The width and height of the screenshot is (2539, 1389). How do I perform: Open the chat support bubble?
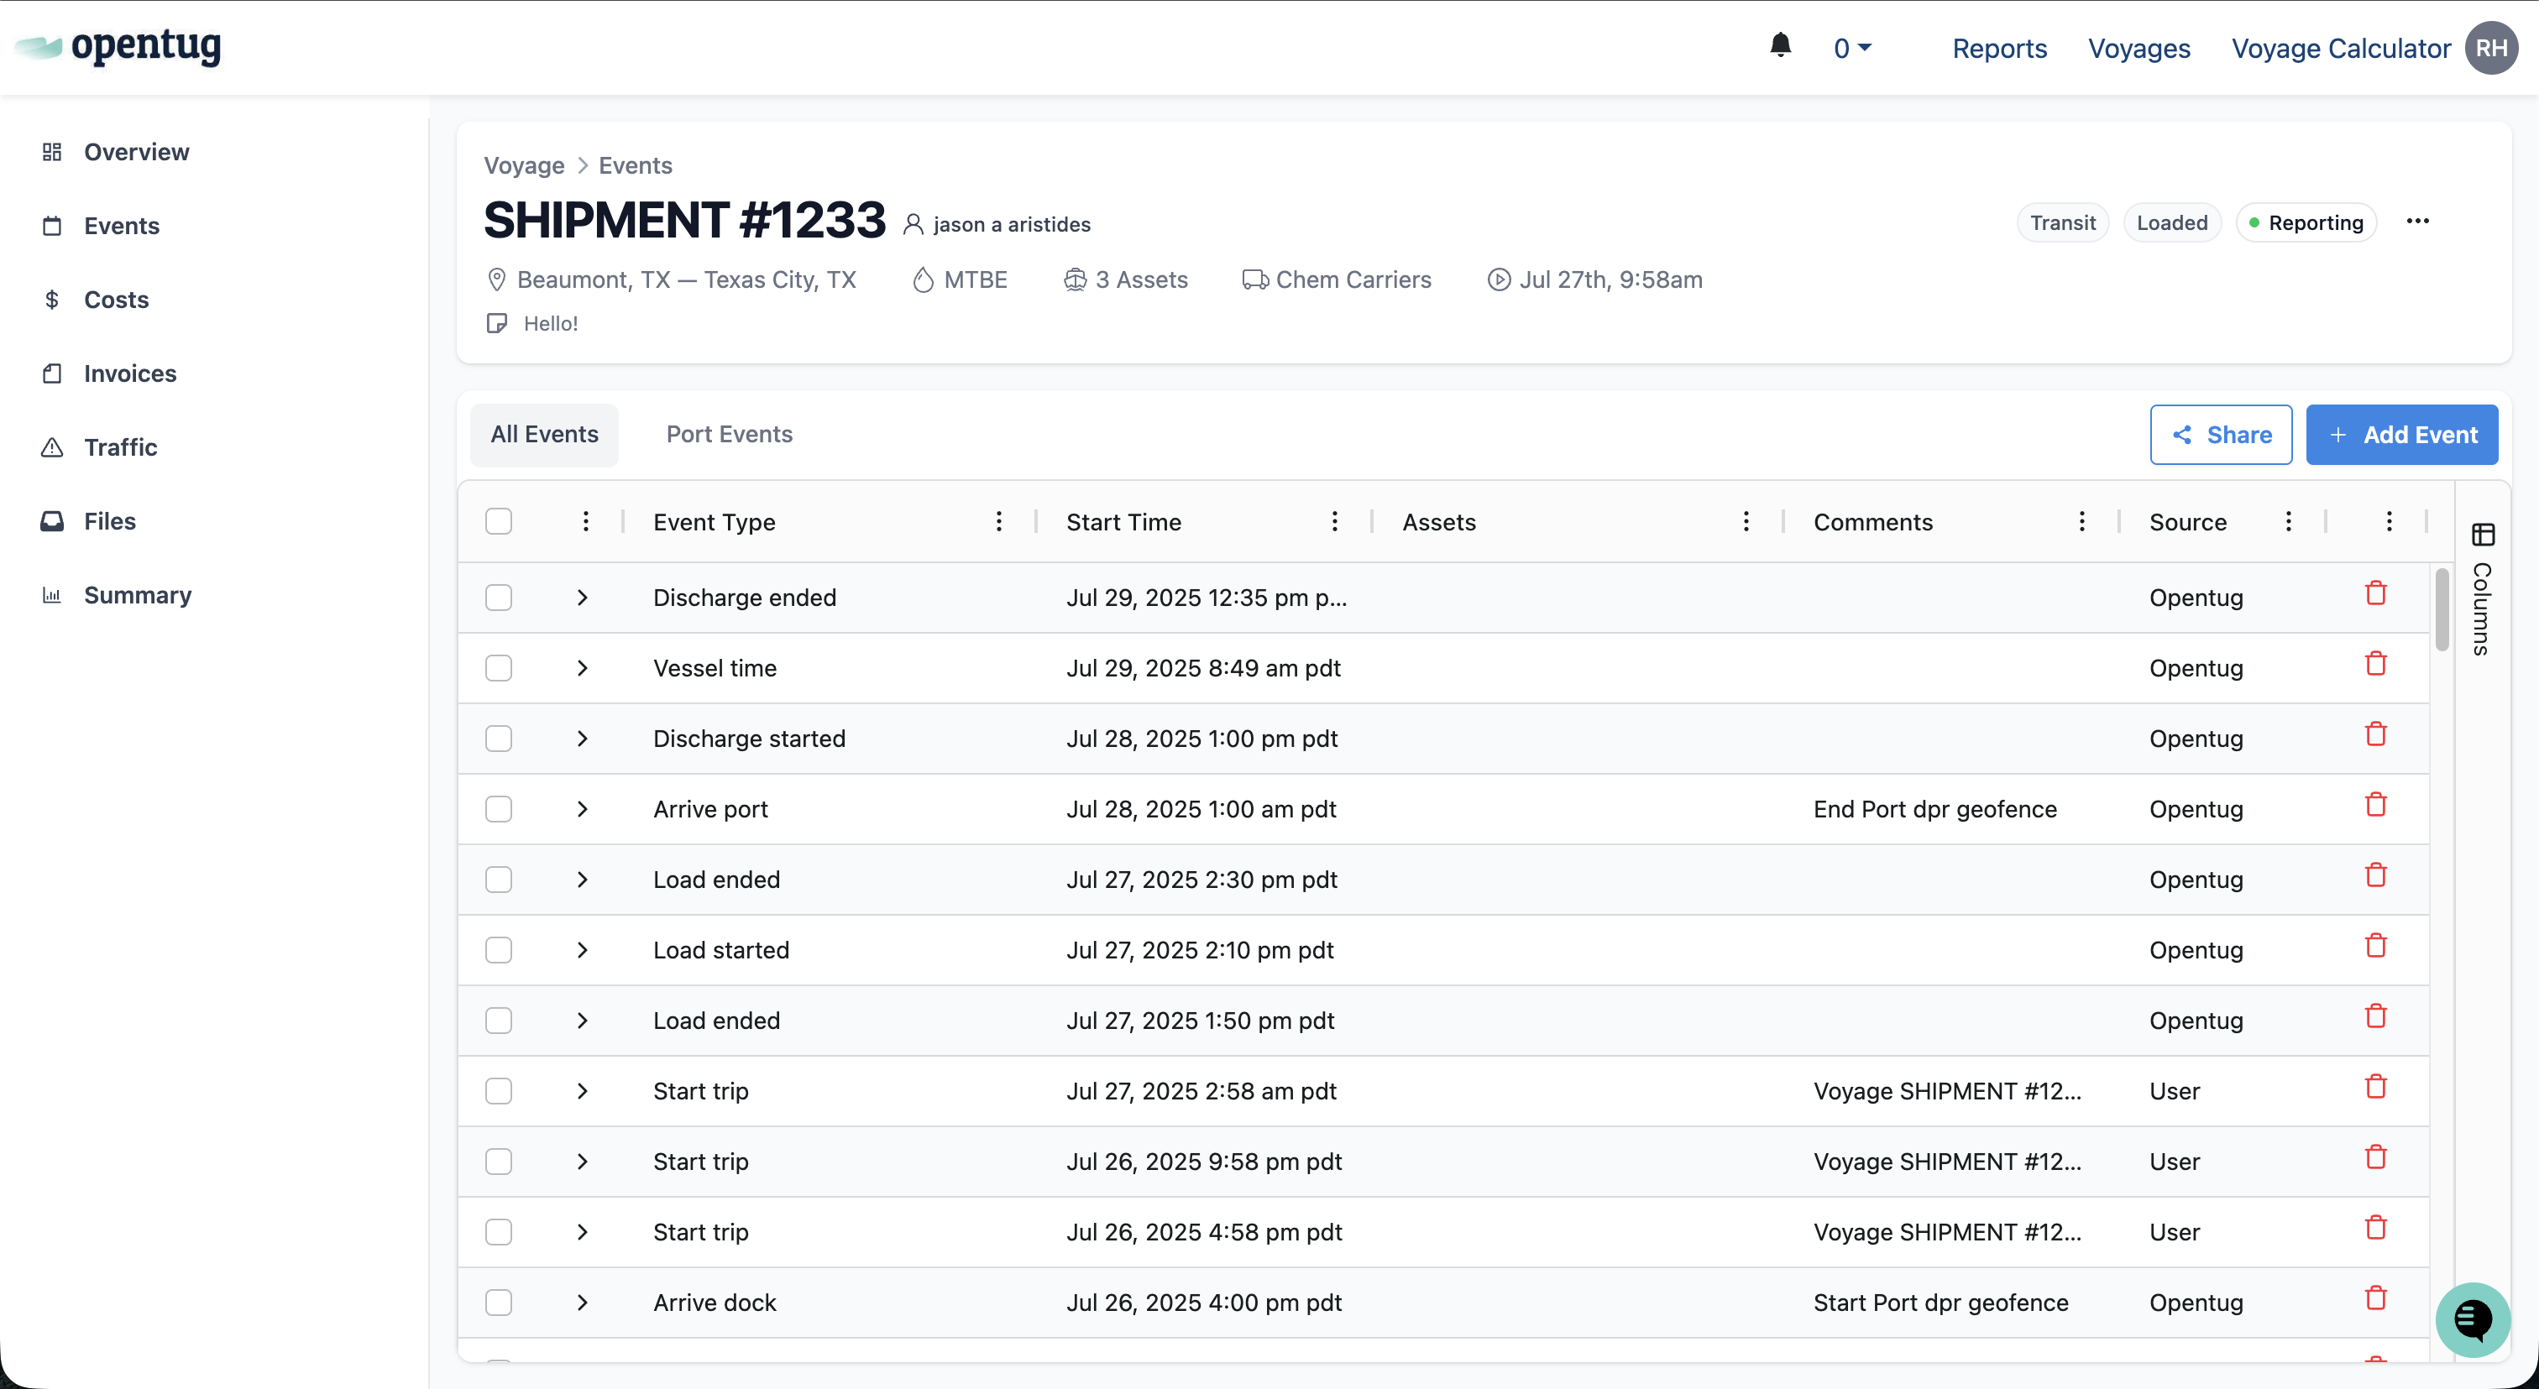click(2471, 1319)
